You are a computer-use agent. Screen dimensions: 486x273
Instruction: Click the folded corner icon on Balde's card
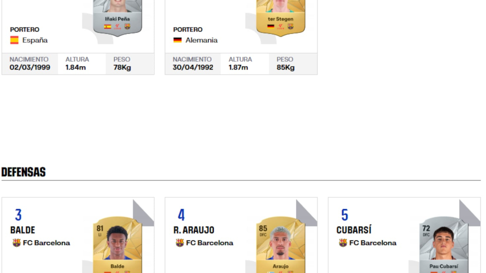[143, 213]
